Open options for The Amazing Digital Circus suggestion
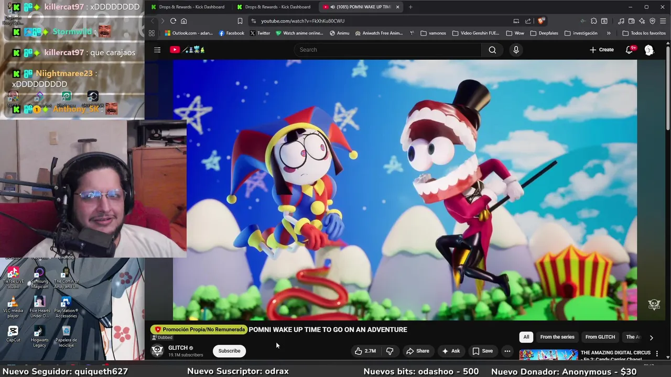The height and width of the screenshot is (377, 671). pos(657,354)
